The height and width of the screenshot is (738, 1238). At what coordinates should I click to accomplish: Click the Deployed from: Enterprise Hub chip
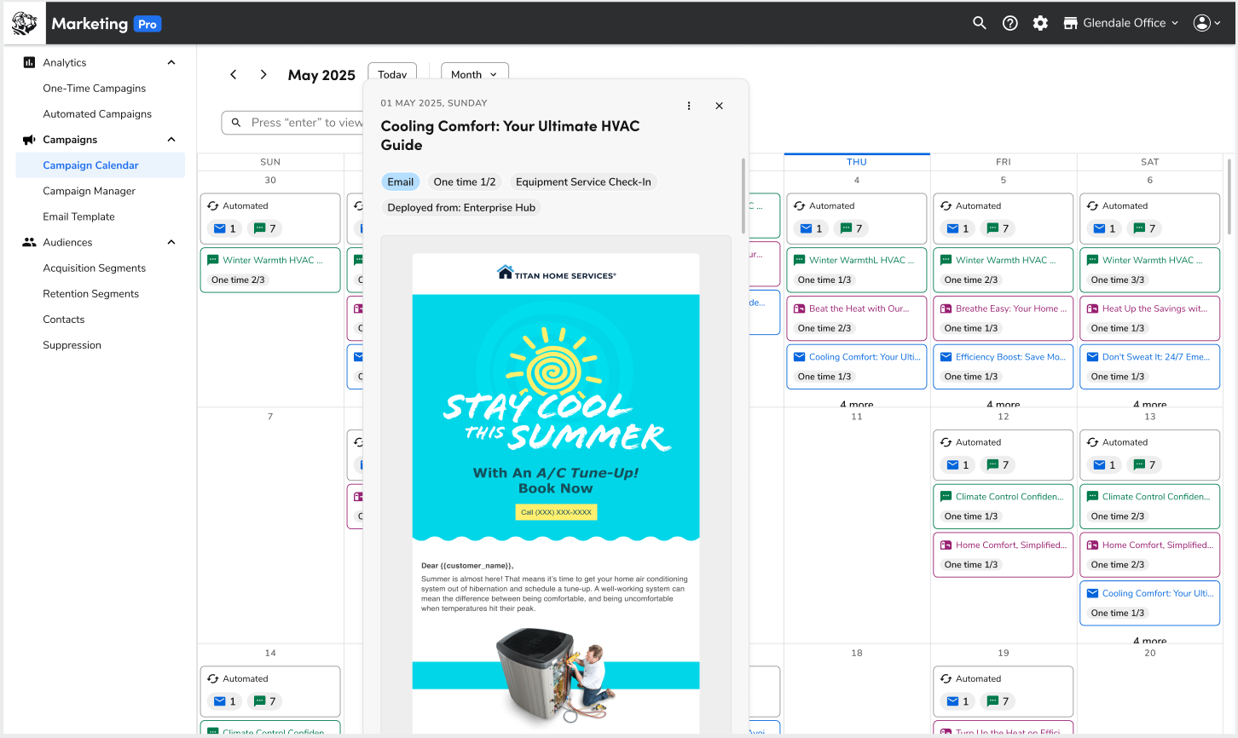click(461, 207)
